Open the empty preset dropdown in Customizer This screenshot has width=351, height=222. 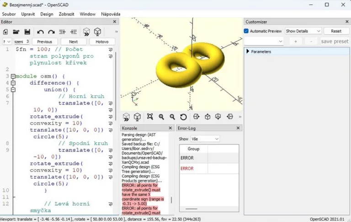(x=264, y=41)
